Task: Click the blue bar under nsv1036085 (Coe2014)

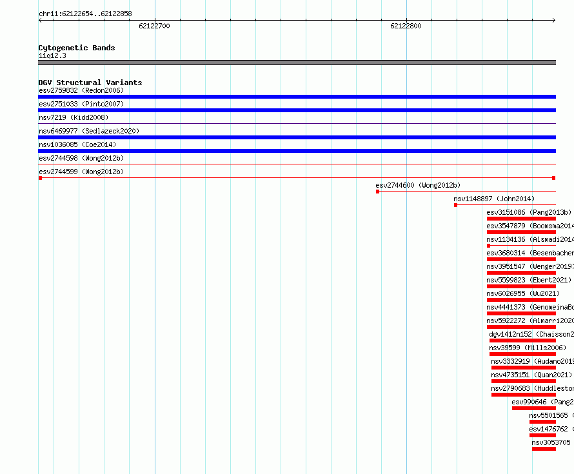Action: (297, 151)
